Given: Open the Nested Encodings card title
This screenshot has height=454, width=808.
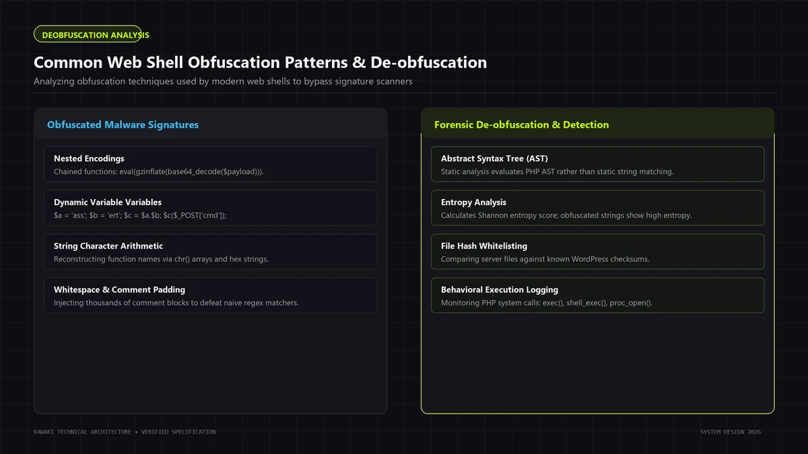Looking at the screenshot, I should [x=89, y=159].
